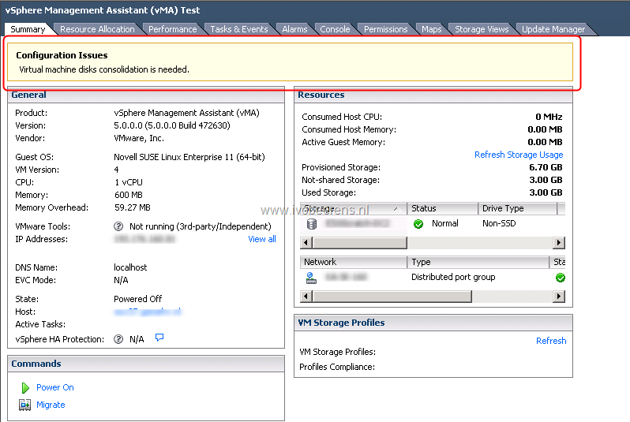The width and height of the screenshot is (630, 422).
Task: Click '5.0.0.0 (5.0.0.0 Build 472630)' version value
Action: tap(172, 125)
